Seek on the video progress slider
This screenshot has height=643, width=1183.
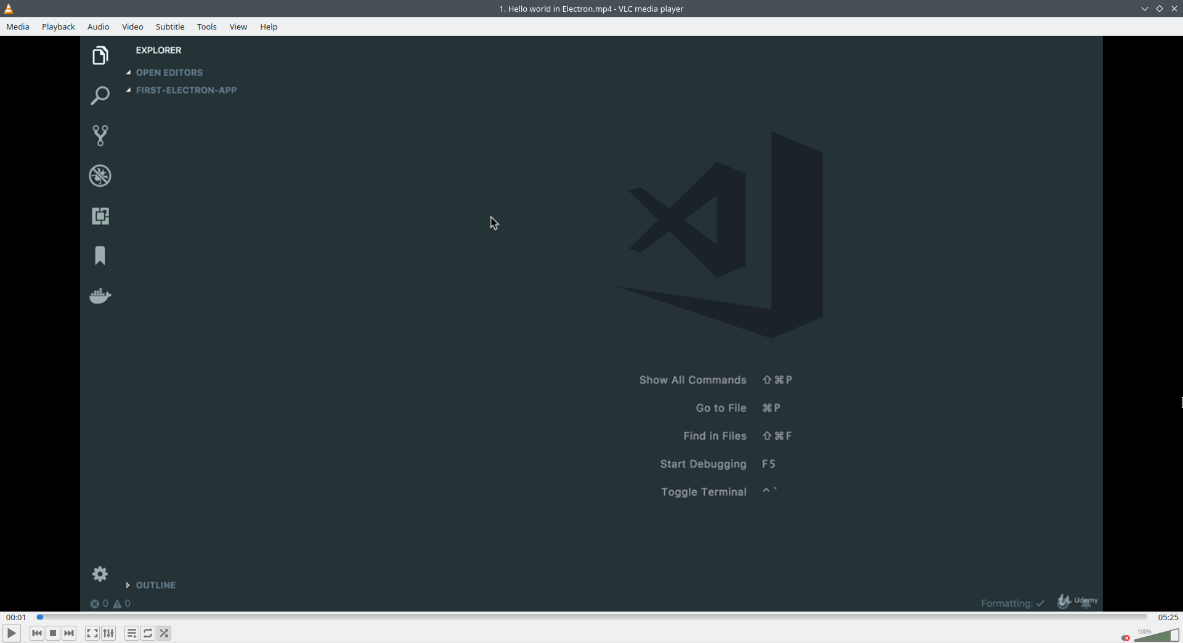[591, 617]
